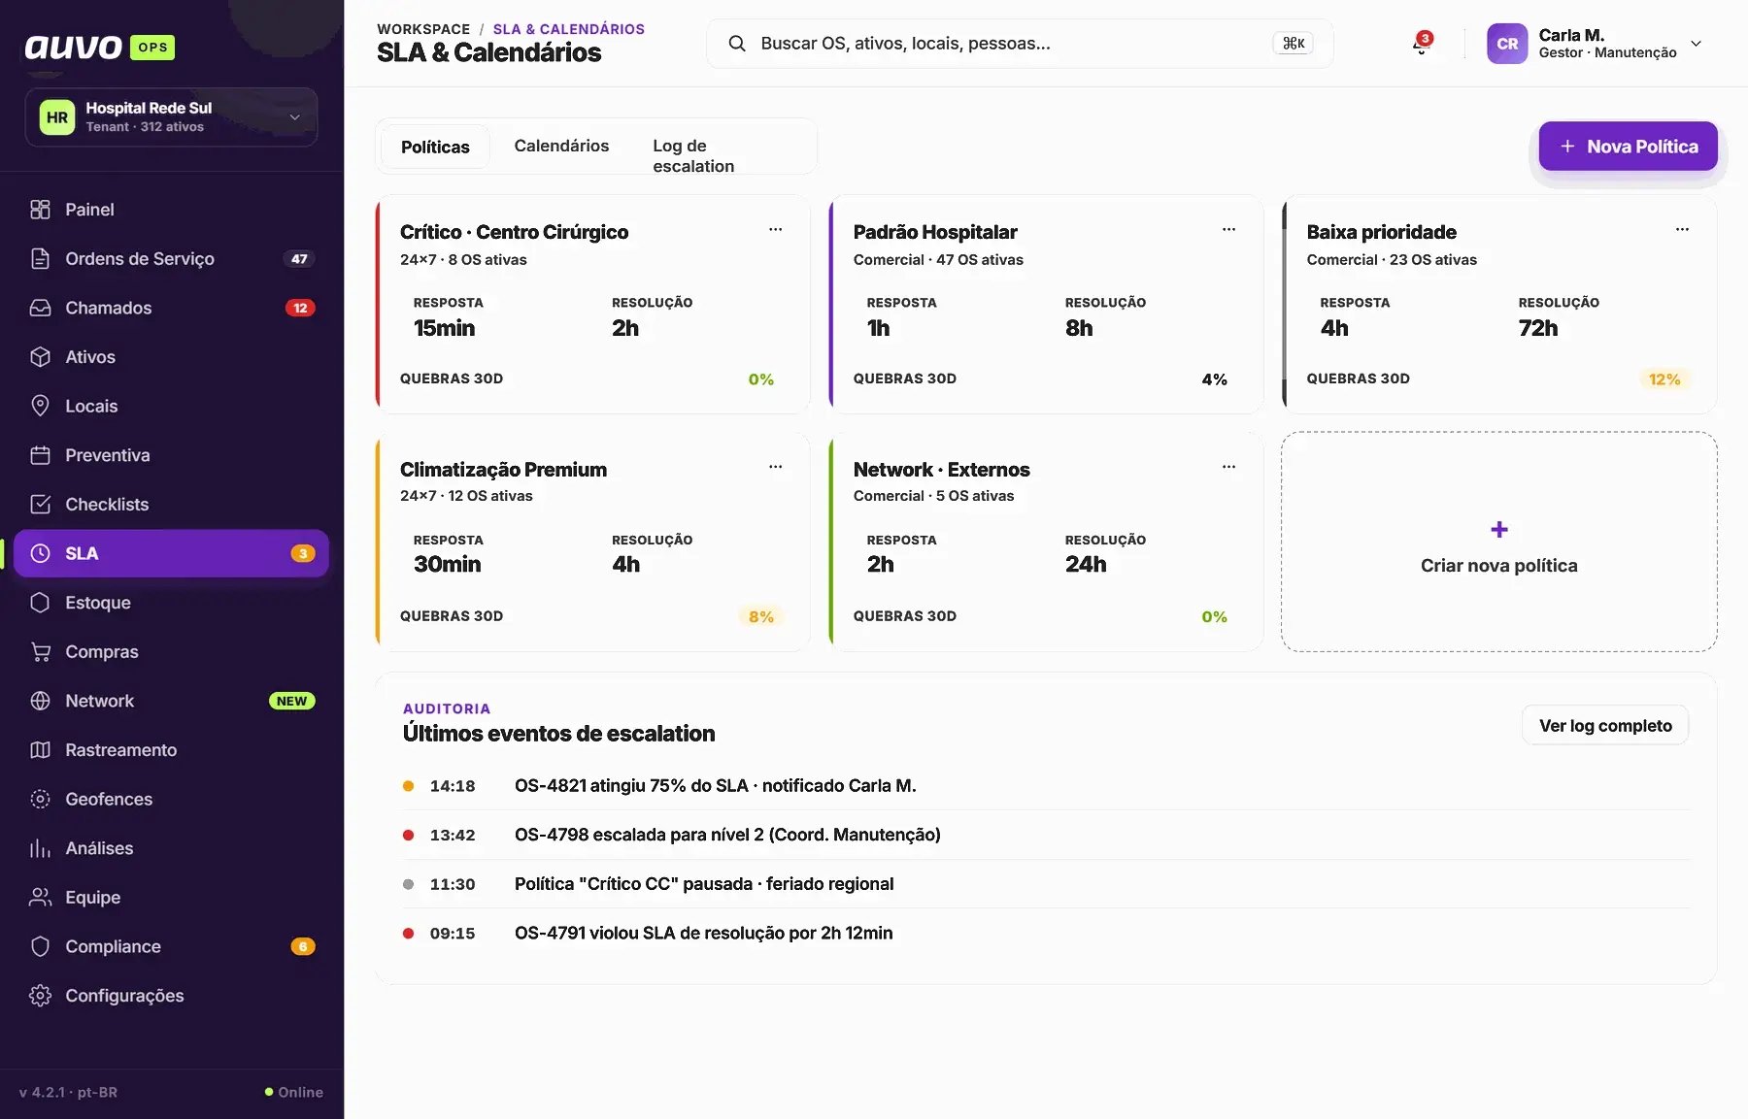The image size is (1748, 1119).
Task: Open options menu for Climatização Premium card
Action: point(775,468)
